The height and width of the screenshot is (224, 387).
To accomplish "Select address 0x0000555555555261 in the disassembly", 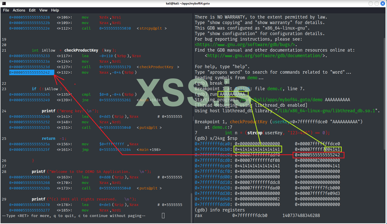I will (30, 177).
